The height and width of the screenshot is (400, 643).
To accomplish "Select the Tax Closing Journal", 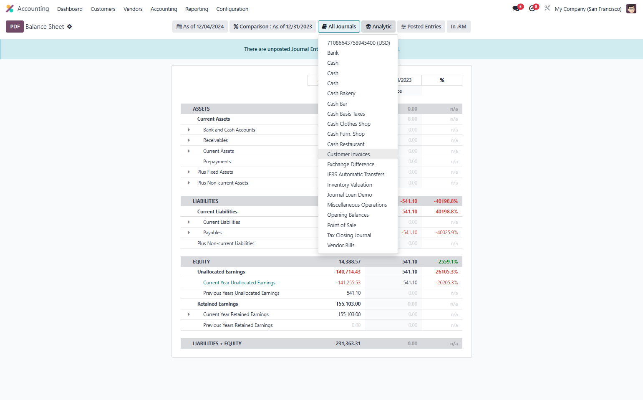I will click(358, 235).
